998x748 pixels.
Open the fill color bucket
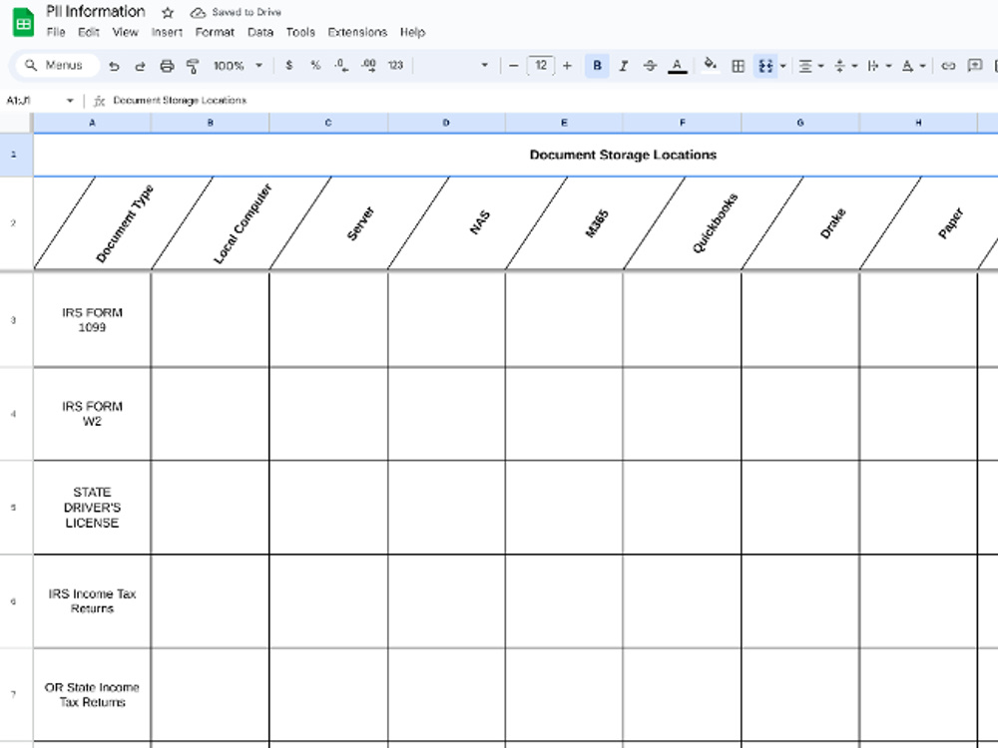(711, 65)
